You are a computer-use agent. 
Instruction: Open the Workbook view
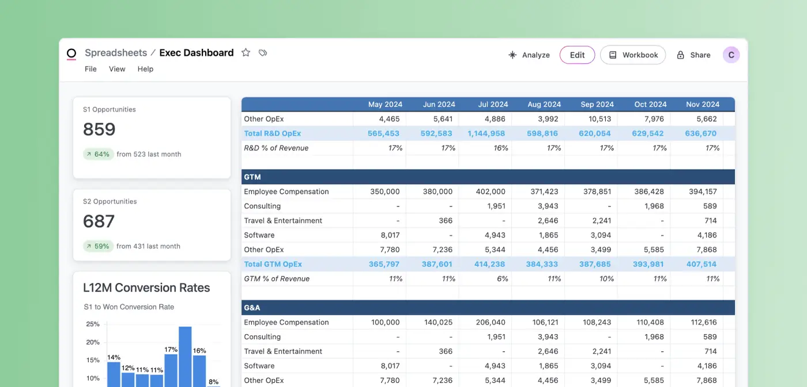point(633,55)
